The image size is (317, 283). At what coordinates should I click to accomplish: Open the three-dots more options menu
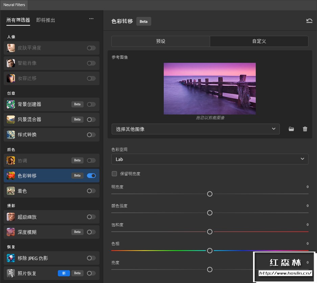[91, 19]
